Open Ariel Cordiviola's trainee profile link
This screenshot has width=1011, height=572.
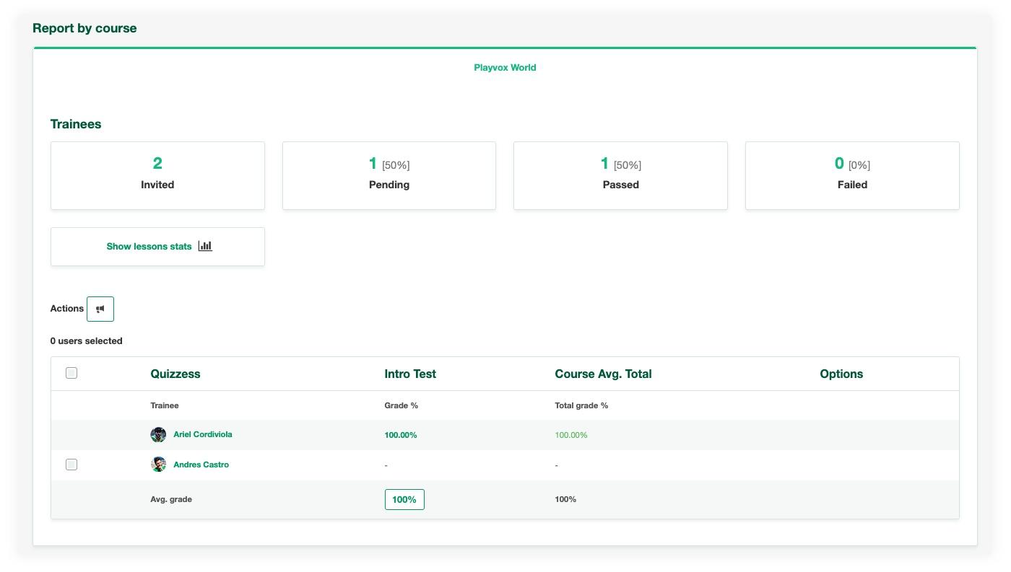(x=202, y=434)
